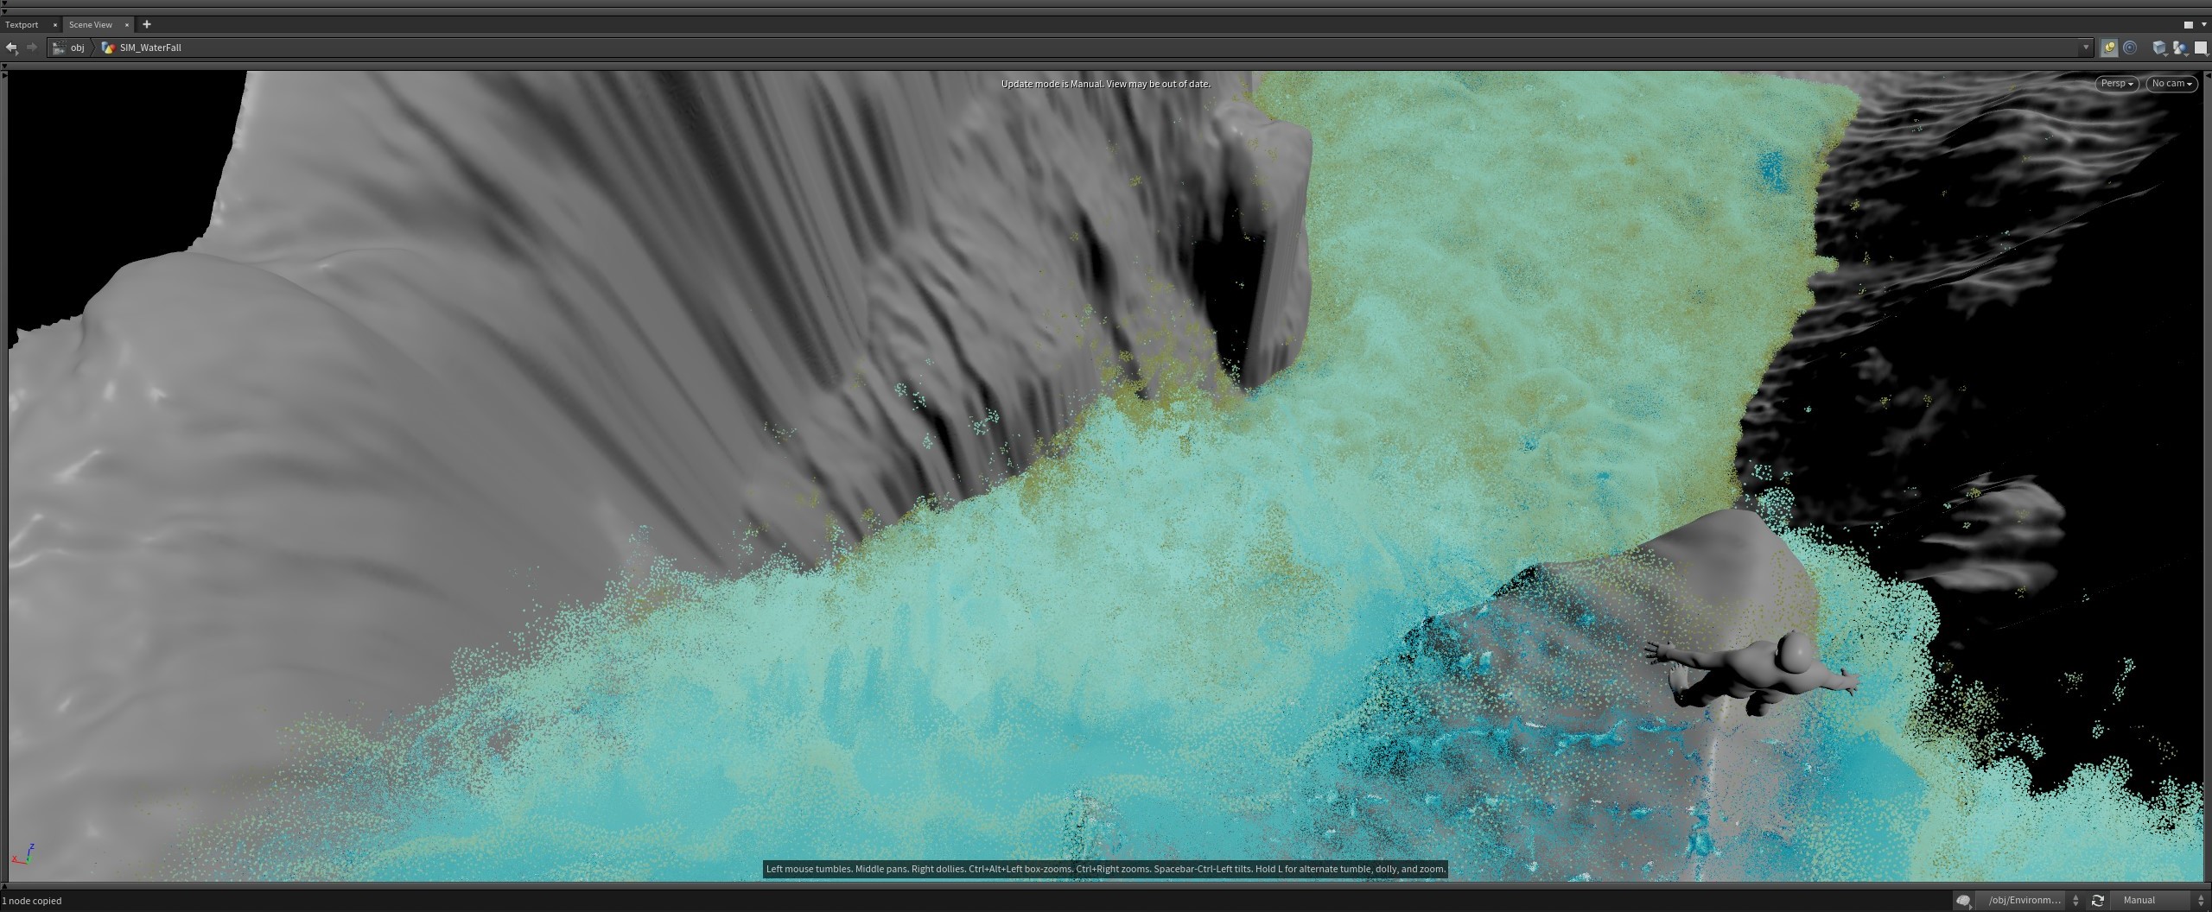The height and width of the screenshot is (912, 2212).
Task: Open the Persp viewport menu
Action: (x=2117, y=84)
